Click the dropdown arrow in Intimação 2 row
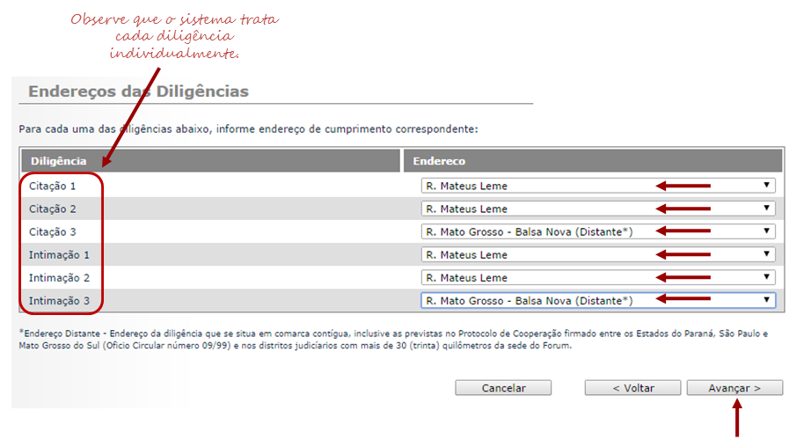 click(766, 277)
